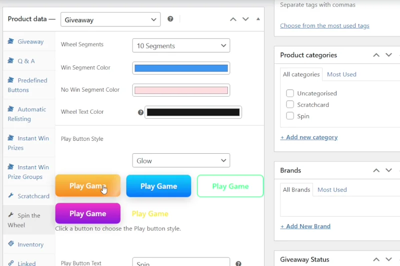Screen dimensions: 400x266
Task: Move Brands panel down arrow
Action: click(x=389, y=170)
